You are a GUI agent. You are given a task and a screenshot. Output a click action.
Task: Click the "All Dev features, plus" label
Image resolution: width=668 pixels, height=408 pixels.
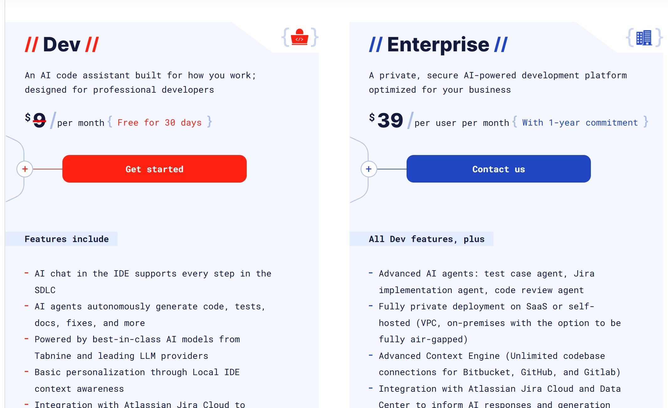pyautogui.click(x=426, y=239)
